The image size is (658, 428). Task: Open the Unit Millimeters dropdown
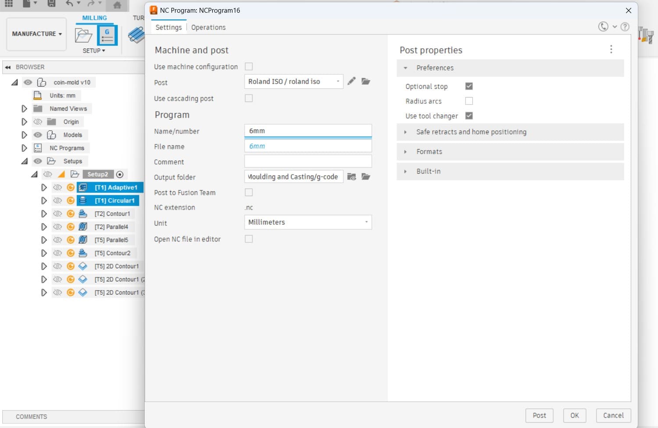pos(307,222)
